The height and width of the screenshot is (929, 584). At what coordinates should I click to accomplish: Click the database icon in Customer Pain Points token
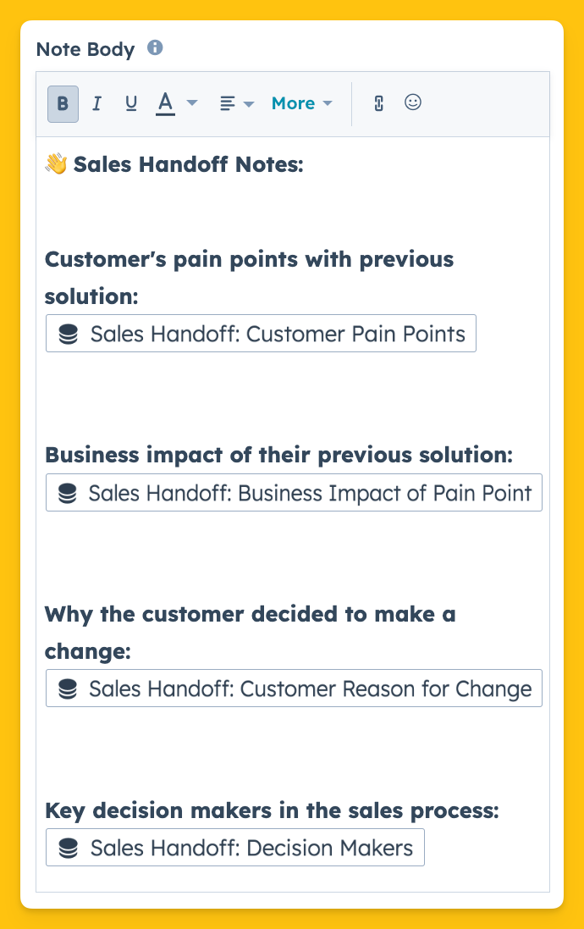pyautogui.click(x=68, y=334)
